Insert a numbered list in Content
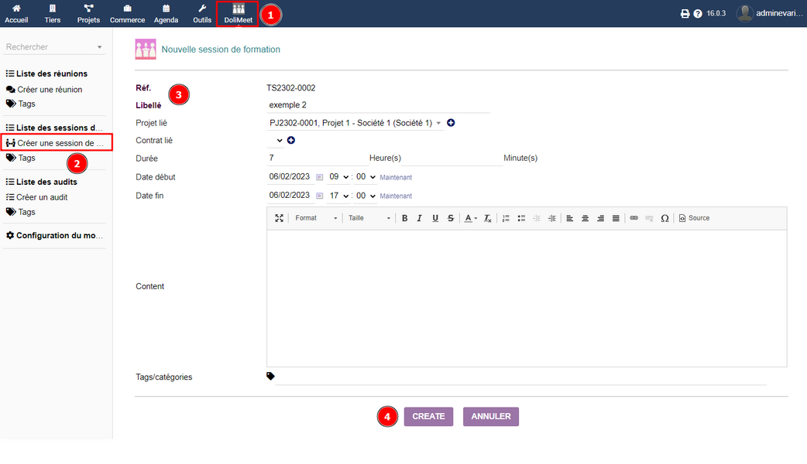 click(506, 218)
